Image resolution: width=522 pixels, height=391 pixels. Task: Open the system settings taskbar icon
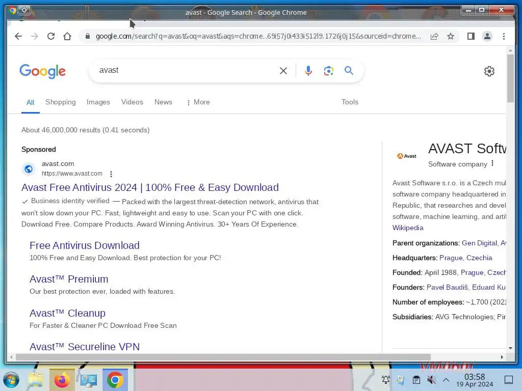pyautogui.click(x=89, y=380)
